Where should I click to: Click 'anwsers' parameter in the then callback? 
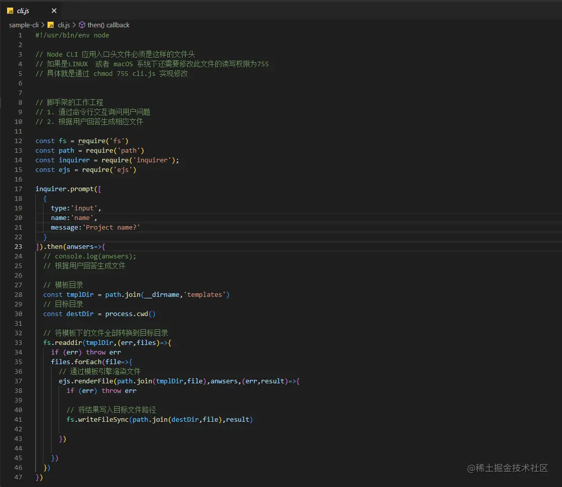click(80, 247)
